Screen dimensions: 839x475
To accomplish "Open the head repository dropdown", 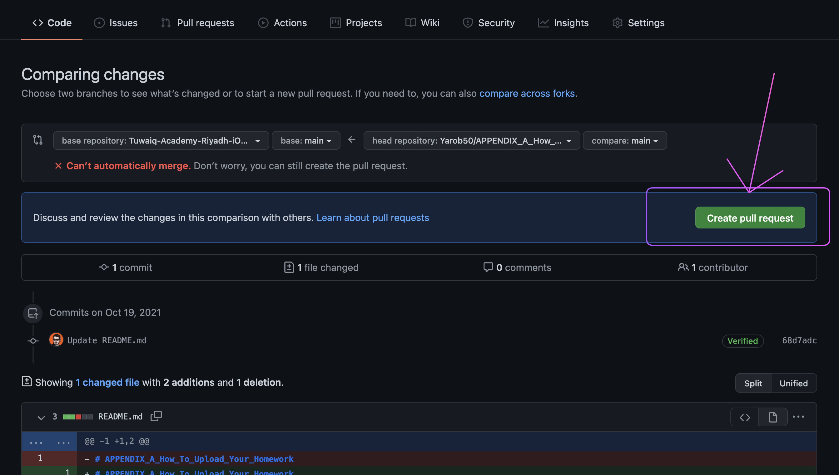I will [471, 140].
